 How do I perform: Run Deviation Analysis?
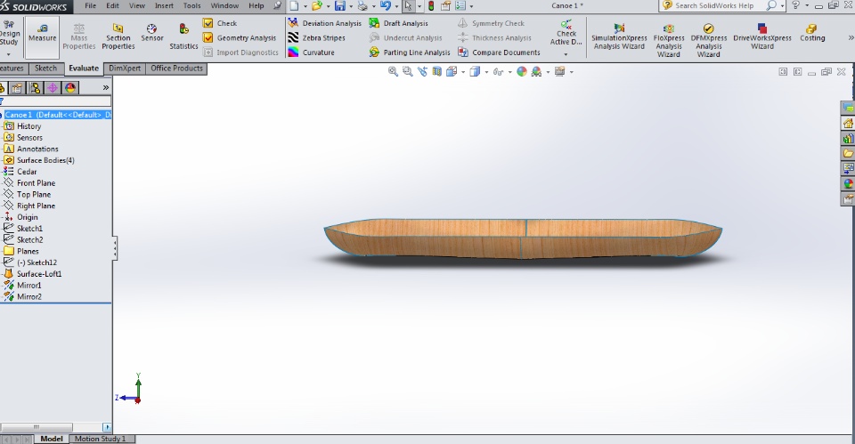pyautogui.click(x=324, y=23)
